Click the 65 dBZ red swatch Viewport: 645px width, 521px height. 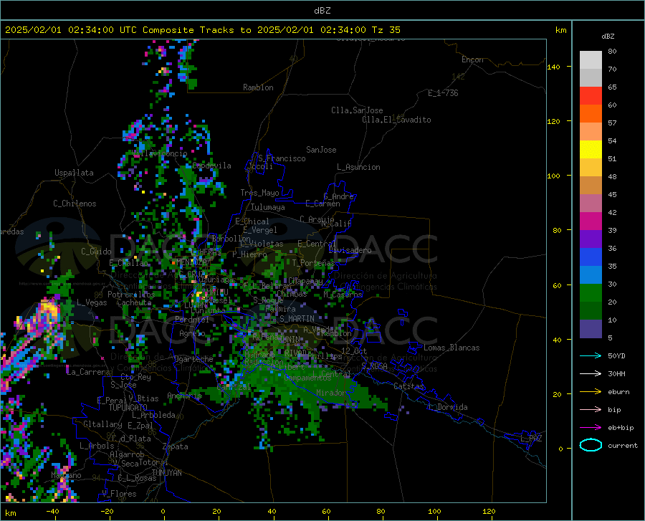coord(591,95)
